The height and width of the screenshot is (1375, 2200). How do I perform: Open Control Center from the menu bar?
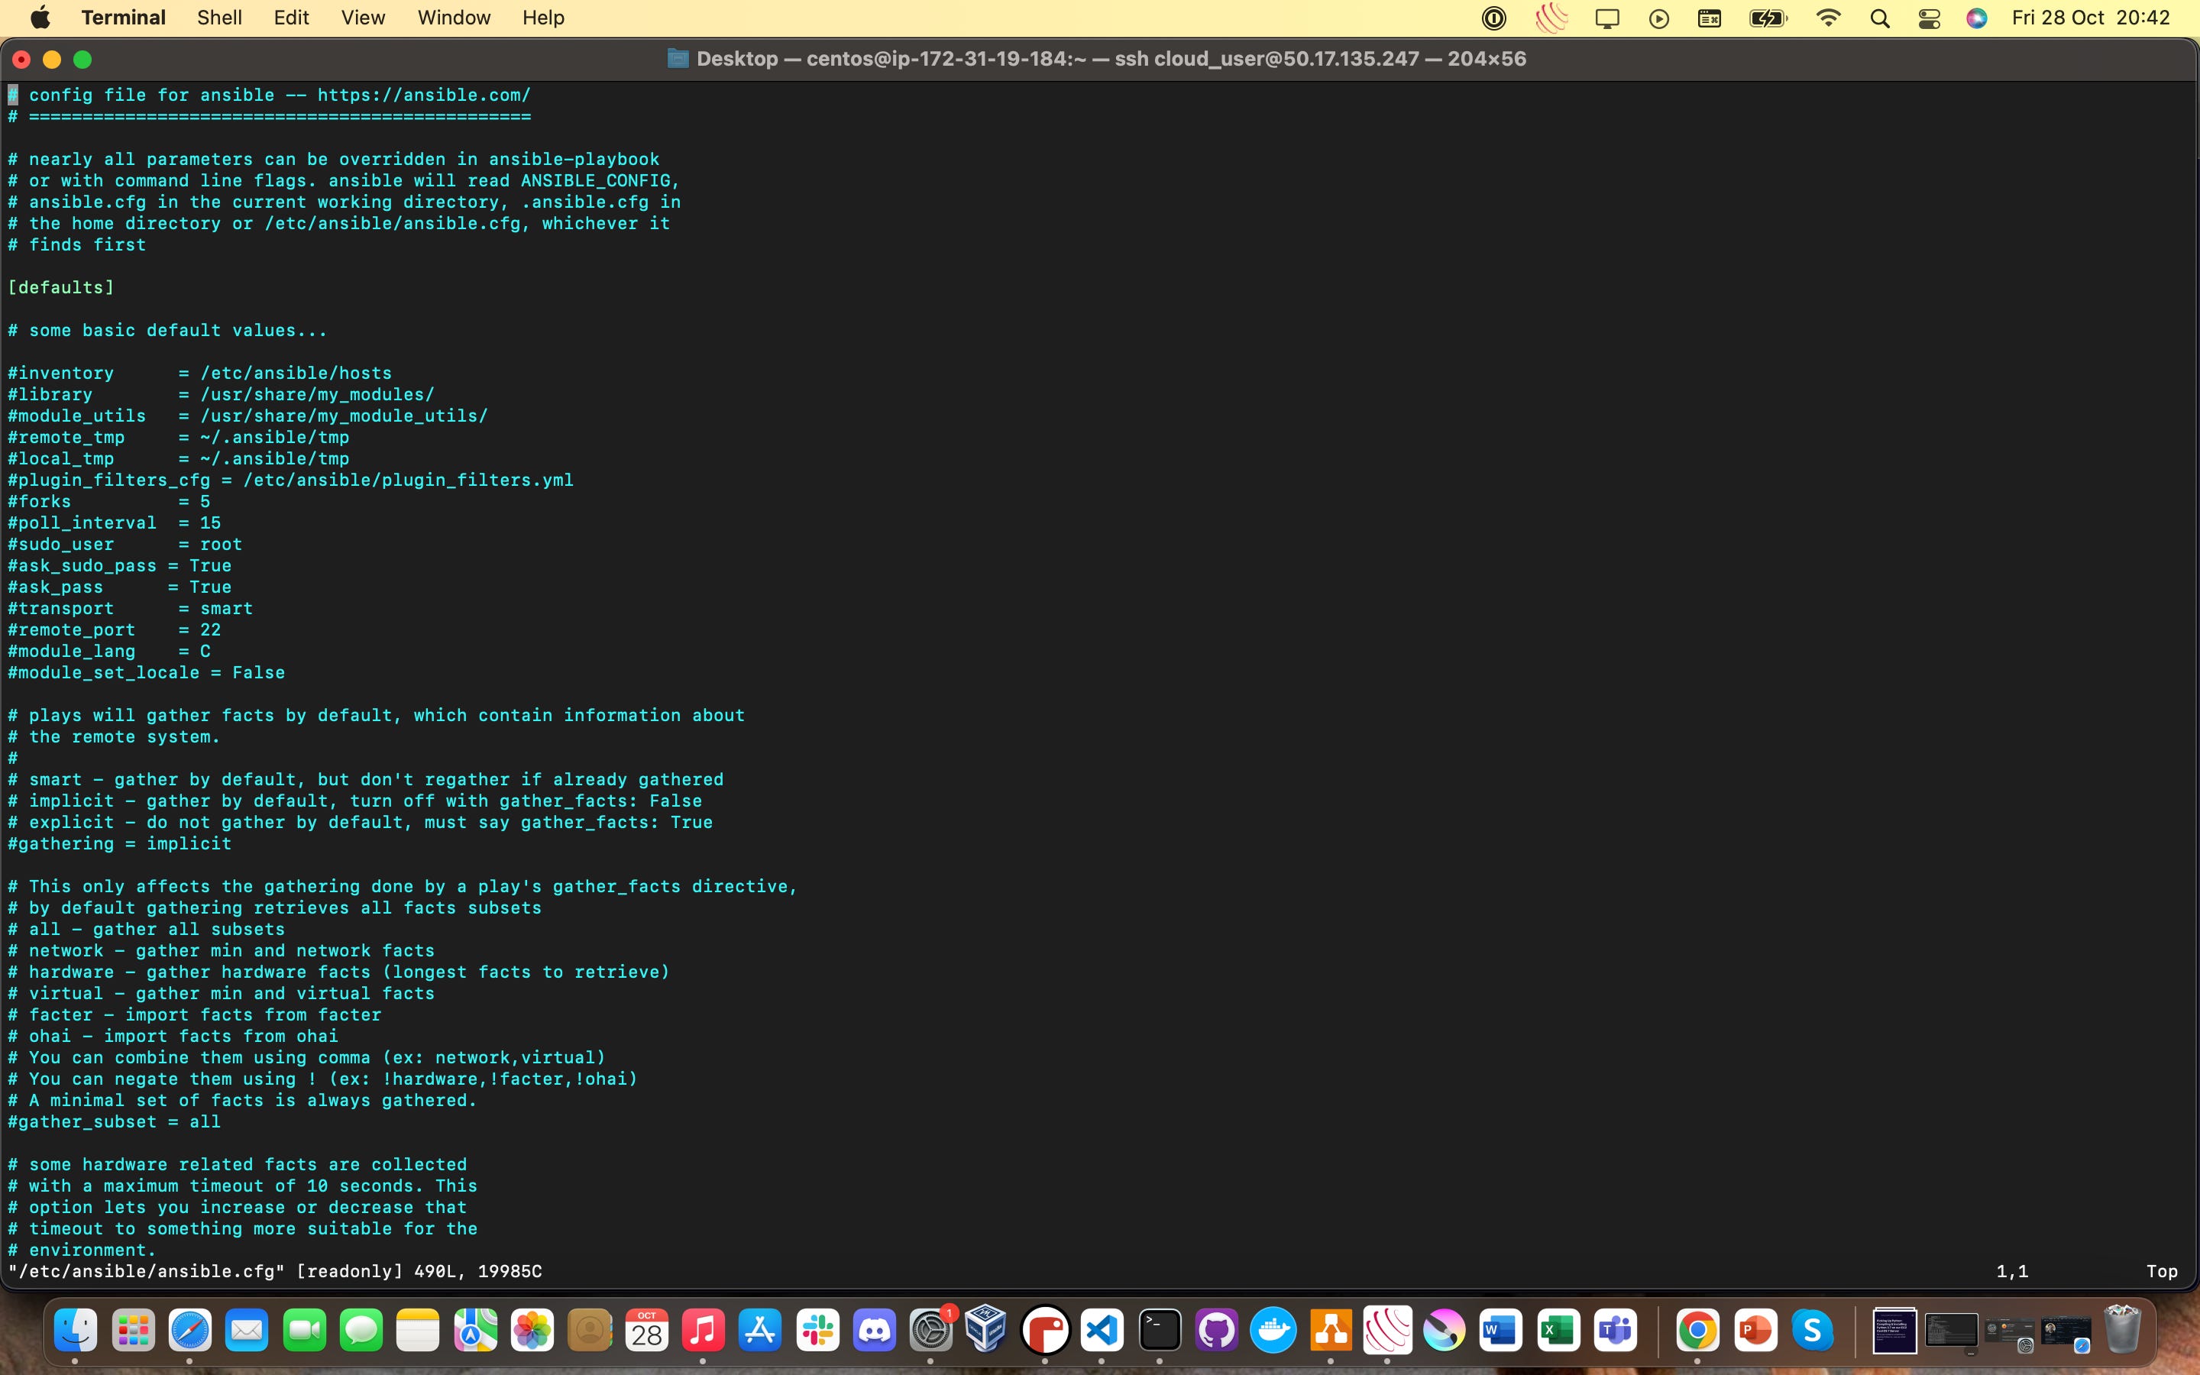tap(1929, 18)
